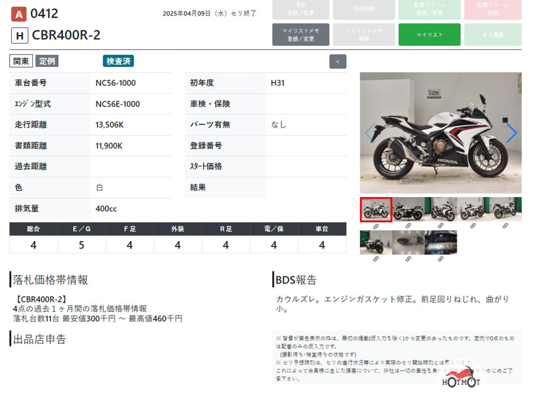Click the スタート価格 label
Viewport: 537px width, 405px height.
pyautogui.click(x=206, y=166)
